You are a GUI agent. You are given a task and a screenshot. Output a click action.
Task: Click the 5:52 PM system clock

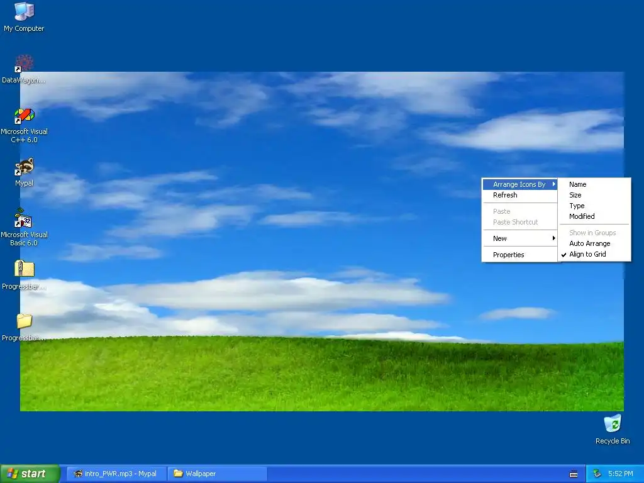[621, 474]
